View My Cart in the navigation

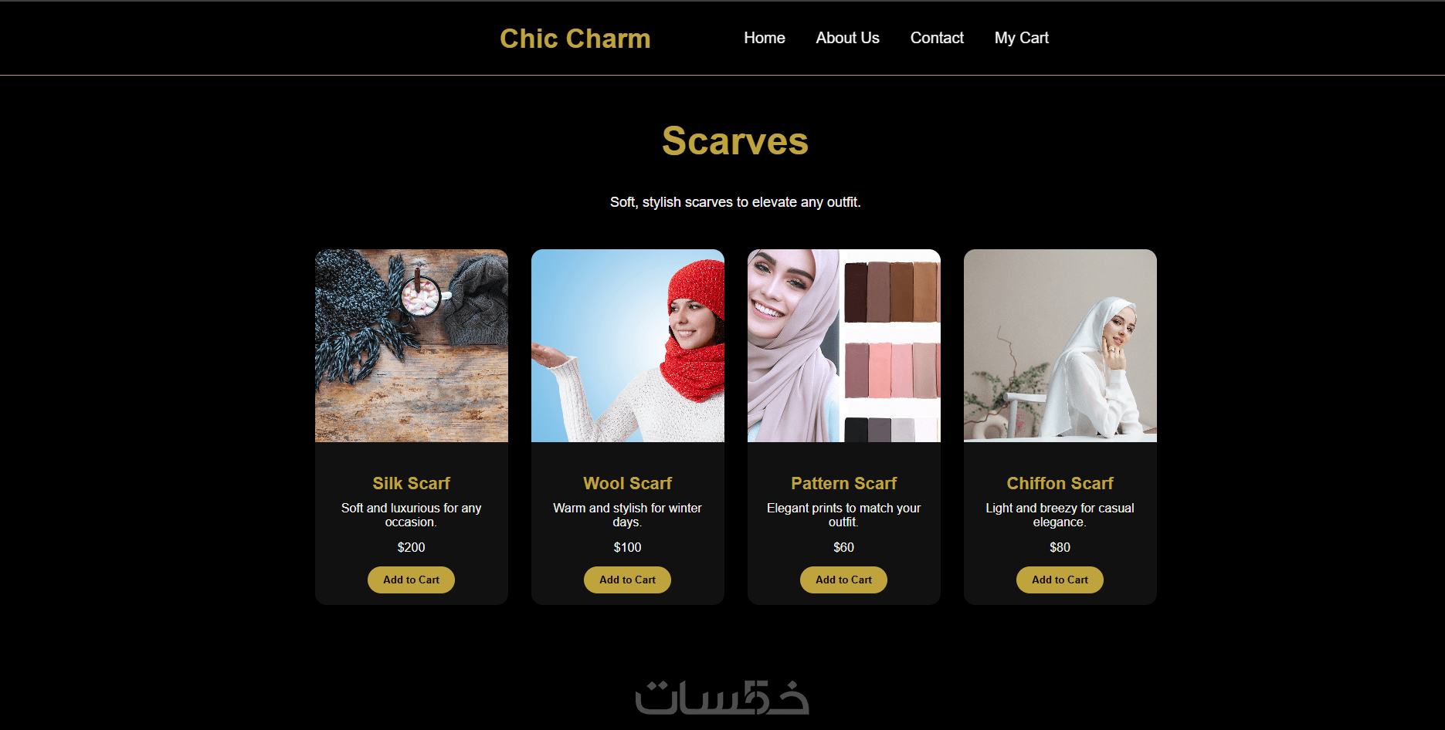[x=1021, y=38]
